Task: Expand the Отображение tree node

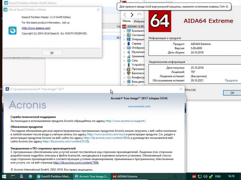Action: 124,48
